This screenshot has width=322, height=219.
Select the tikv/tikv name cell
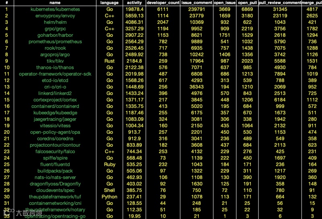(x=55, y=61)
